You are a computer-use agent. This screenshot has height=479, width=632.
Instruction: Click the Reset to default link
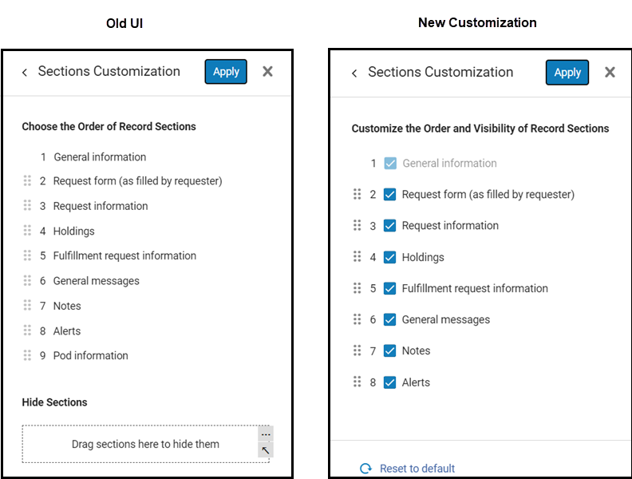point(417,469)
